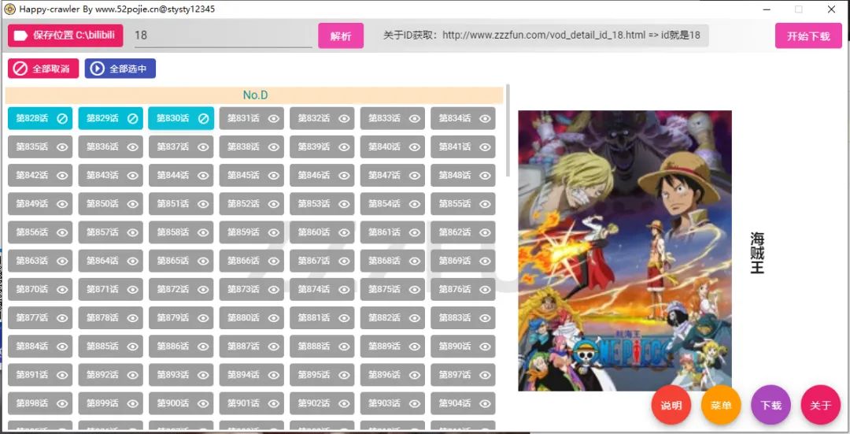Select episode 第845话

[252, 175]
